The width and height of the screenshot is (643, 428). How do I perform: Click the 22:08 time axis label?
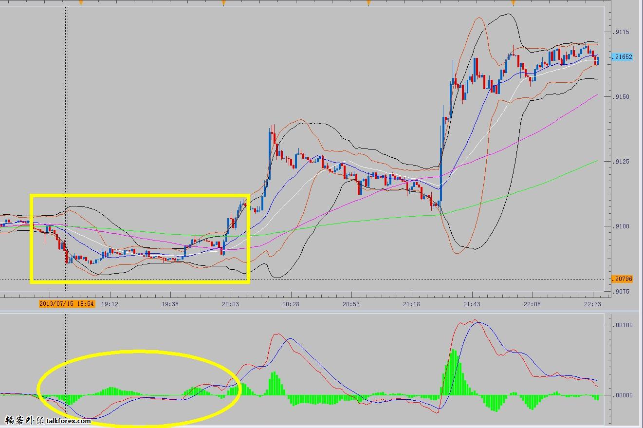[x=532, y=304]
